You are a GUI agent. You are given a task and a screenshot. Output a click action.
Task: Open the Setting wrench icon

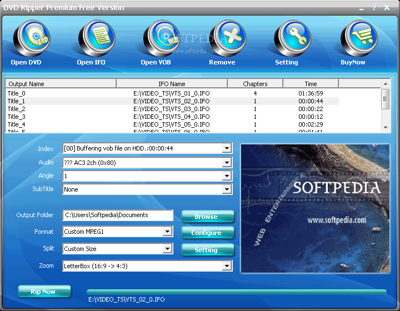(293, 38)
